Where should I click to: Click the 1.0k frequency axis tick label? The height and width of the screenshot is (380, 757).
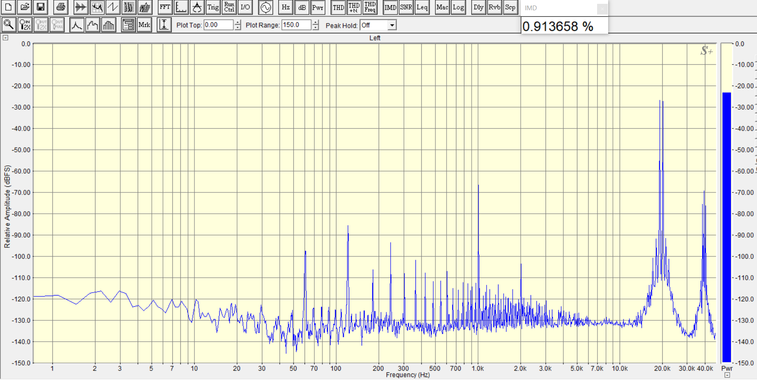tap(477, 368)
